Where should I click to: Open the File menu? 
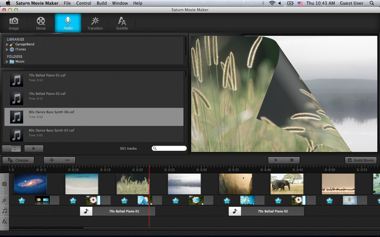pos(67,3)
